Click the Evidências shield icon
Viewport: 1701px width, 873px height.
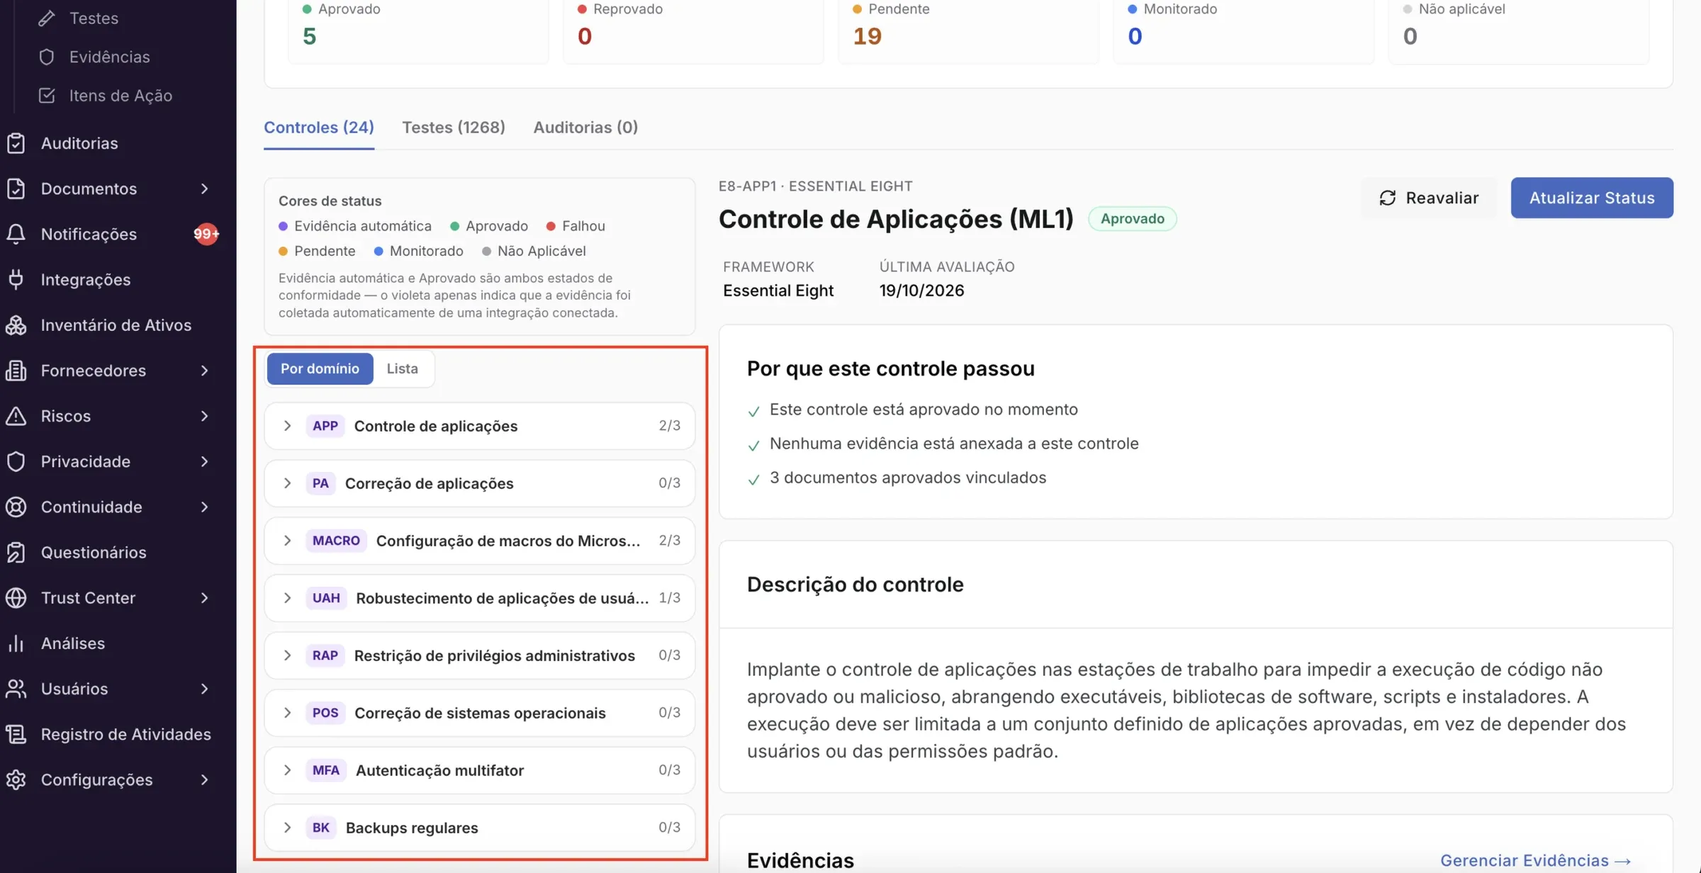click(x=47, y=57)
